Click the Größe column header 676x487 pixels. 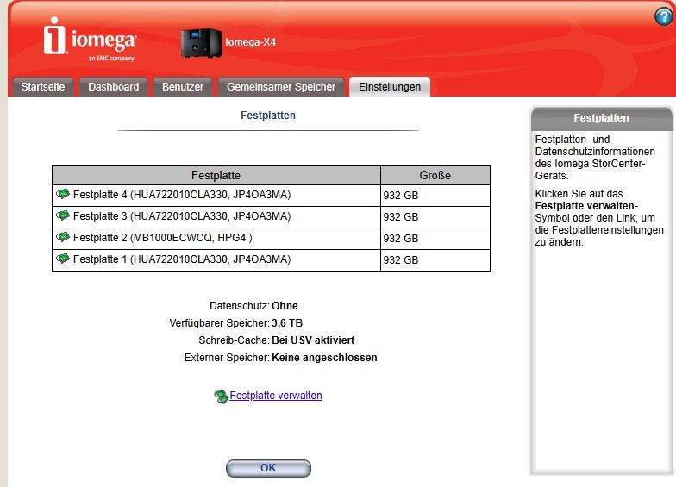pos(435,176)
